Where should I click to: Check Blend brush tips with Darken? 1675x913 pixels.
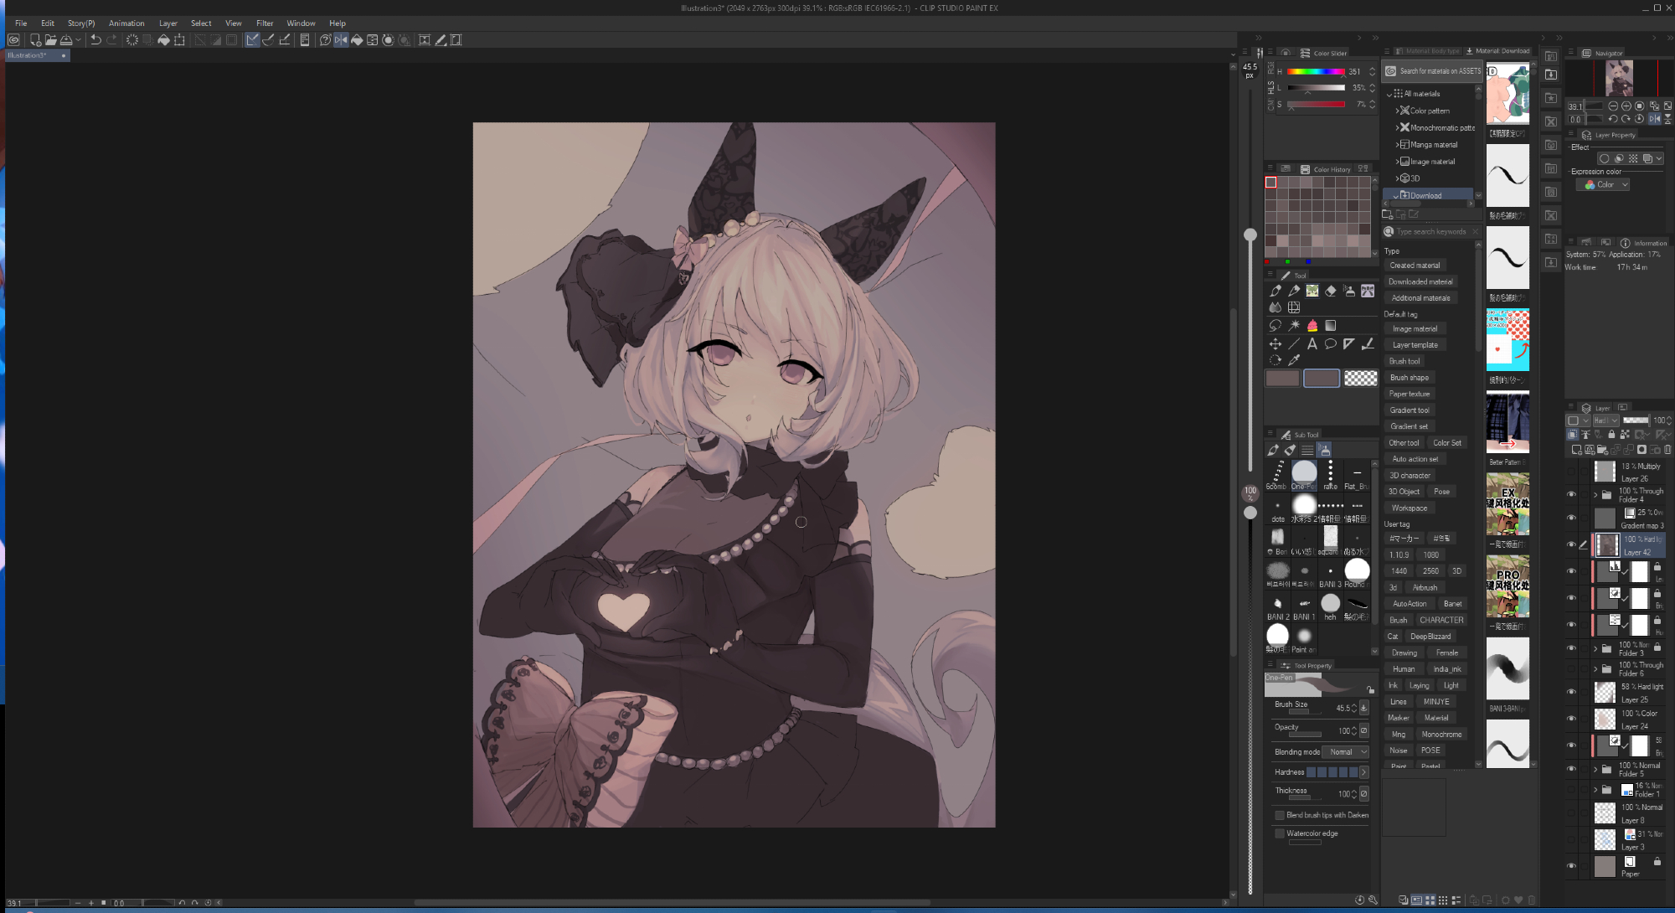pos(1280,815)
